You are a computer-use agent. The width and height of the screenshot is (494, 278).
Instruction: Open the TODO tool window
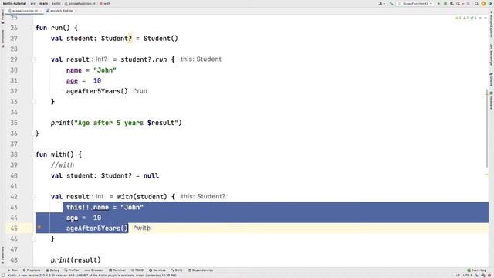click(x=137, y=270)
